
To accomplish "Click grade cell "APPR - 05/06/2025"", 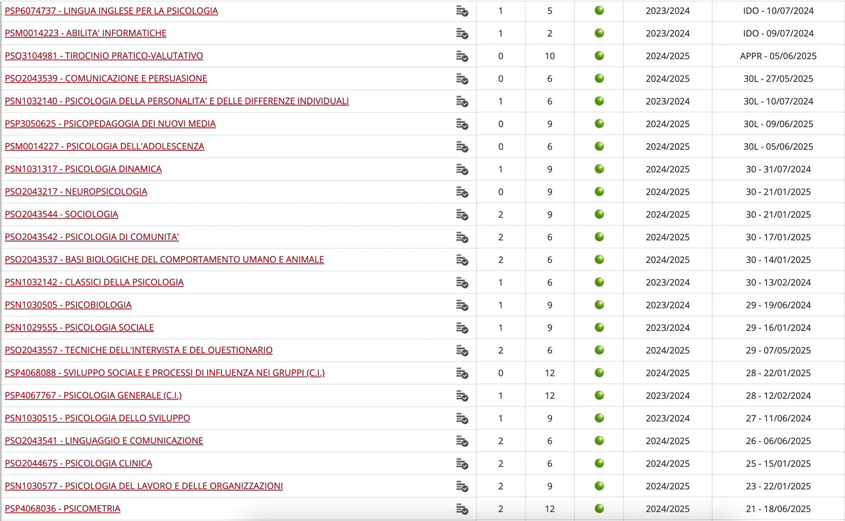I will point(779,56).
